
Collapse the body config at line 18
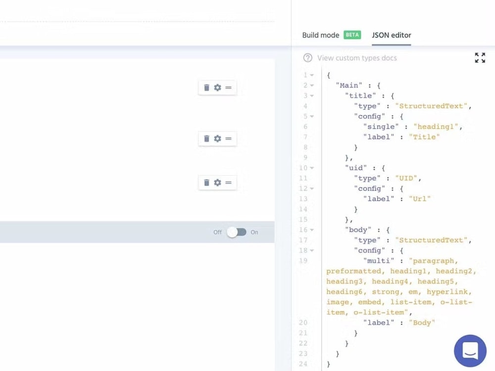coord(311,250)
